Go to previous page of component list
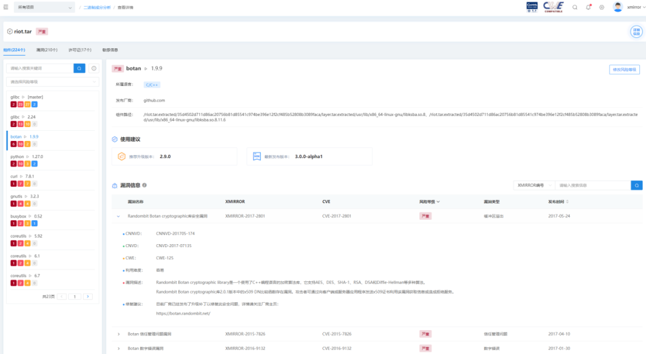 coord(62,297)
